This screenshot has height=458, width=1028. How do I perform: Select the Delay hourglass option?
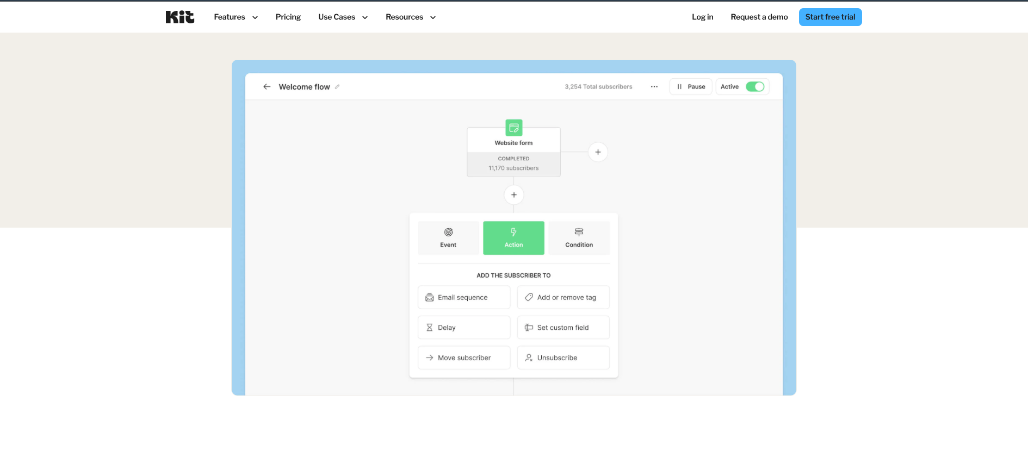pyautogui.click(x=463, y=328)
